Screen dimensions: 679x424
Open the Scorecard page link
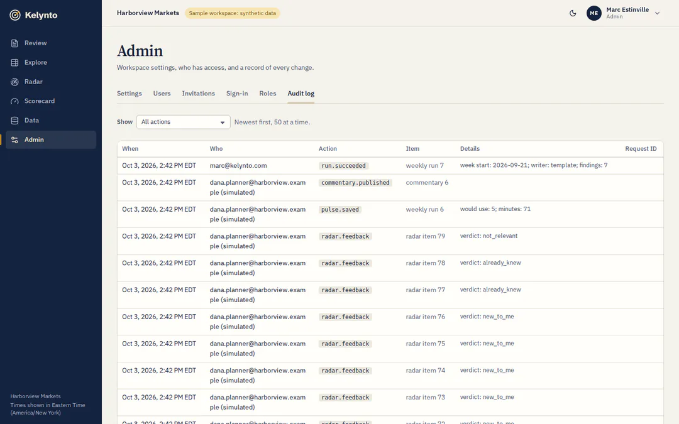click(x=40, y=101)
